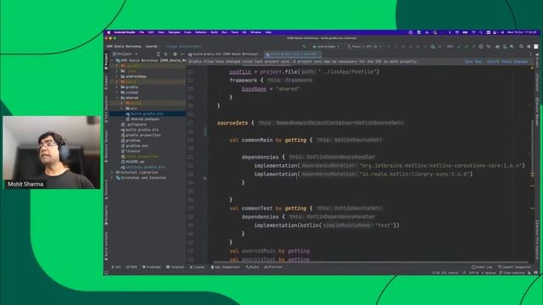Click the shared breadcrumb in navigation bar
Screen dimensions: 543x305
click(x=151, y=47)
